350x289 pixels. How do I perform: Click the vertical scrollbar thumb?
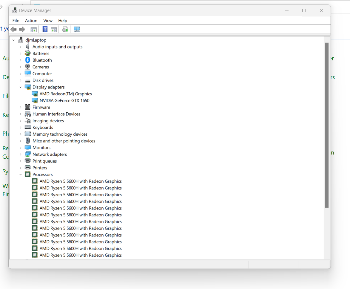pos(327,125)
